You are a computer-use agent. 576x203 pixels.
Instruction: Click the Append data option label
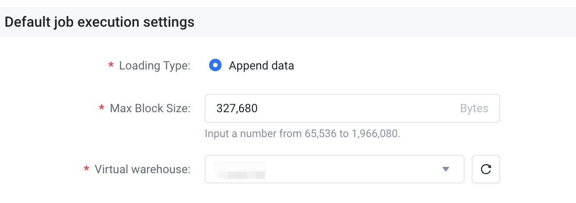(x=261, y=66)
